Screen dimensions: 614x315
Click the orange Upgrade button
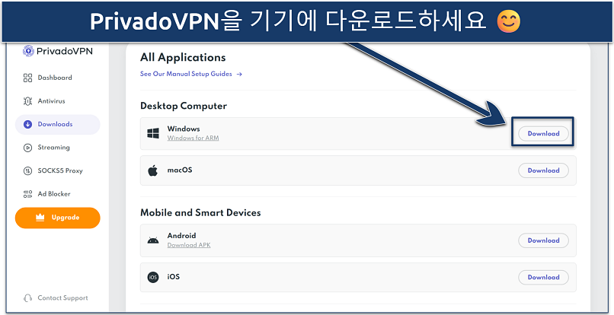pos(58,218)
